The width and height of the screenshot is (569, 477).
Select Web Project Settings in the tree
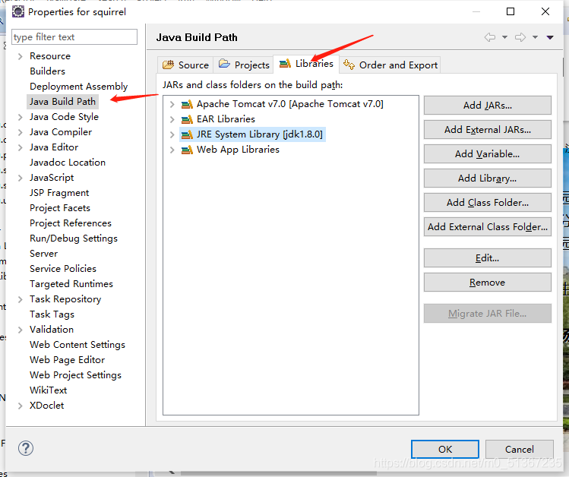tap(75, 375)
